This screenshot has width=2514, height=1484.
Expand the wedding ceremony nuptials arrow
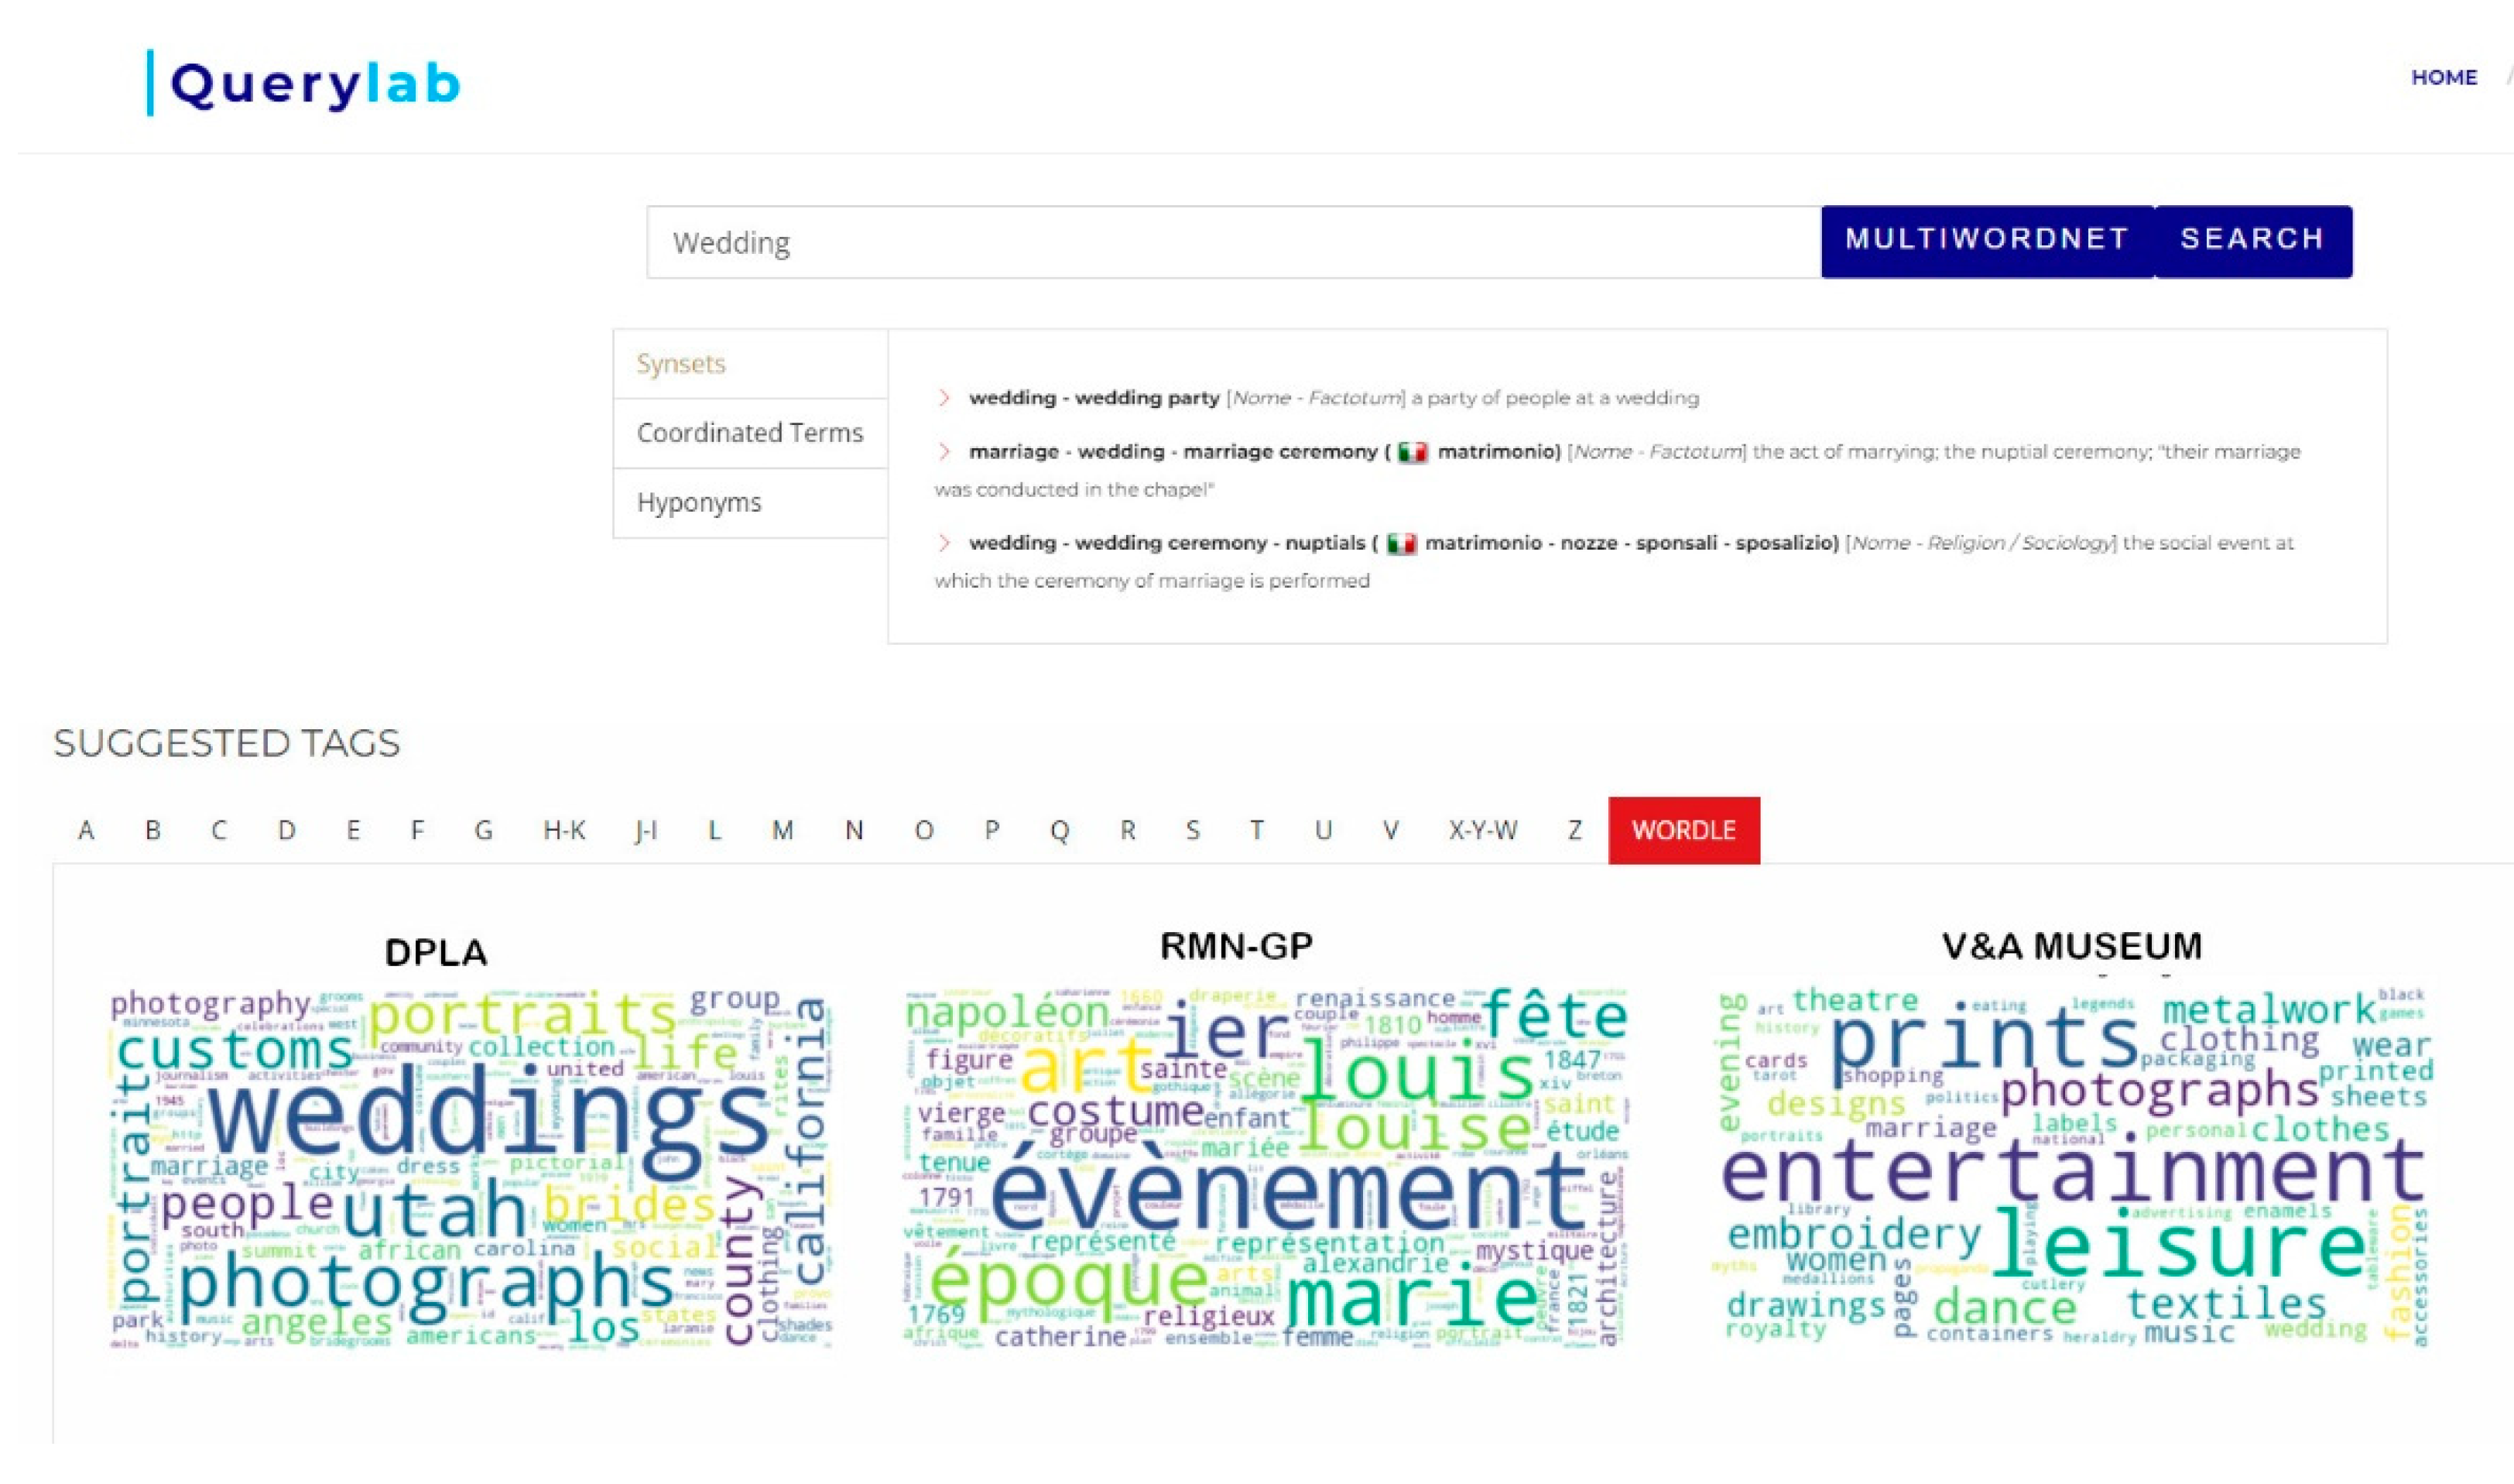pyautogui.click(x=944, y=543)
